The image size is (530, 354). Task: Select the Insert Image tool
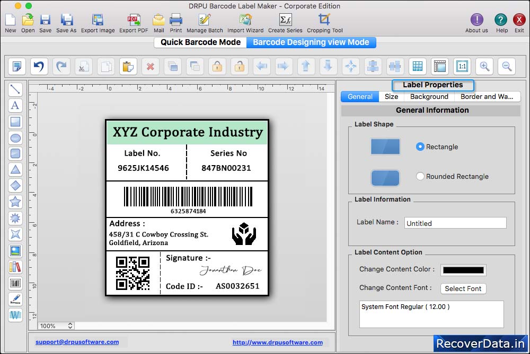point(15,251)
